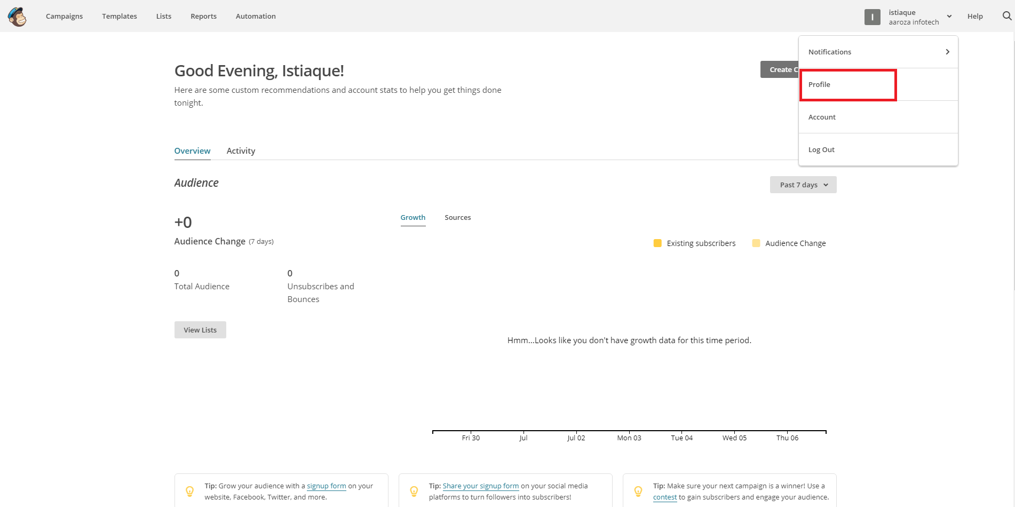
Task: Click the Mailchimp monkey logo
Action: 17,17
